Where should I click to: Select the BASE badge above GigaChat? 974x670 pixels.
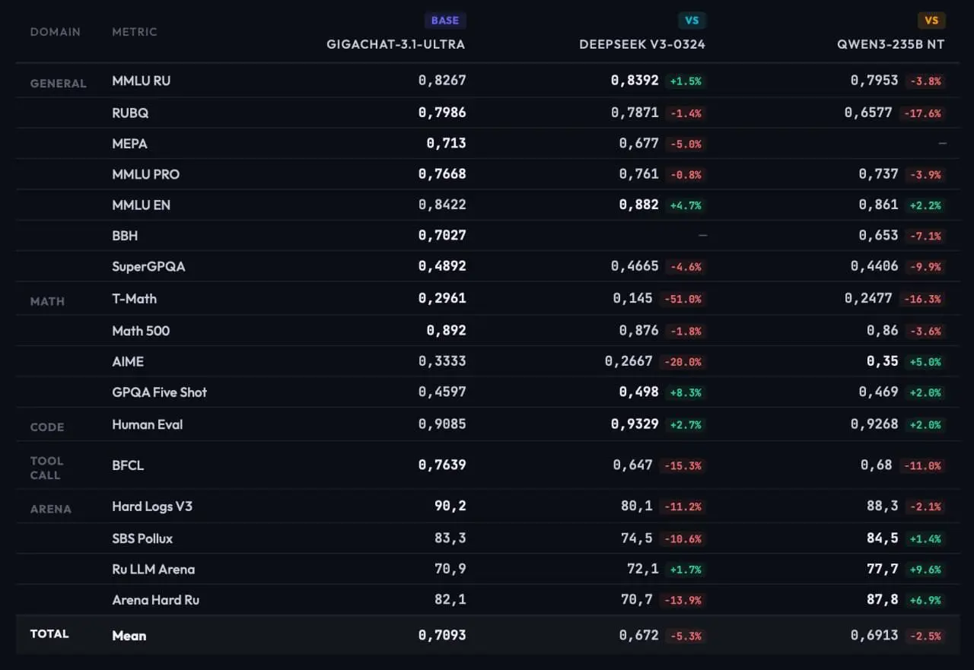[445, 21]
